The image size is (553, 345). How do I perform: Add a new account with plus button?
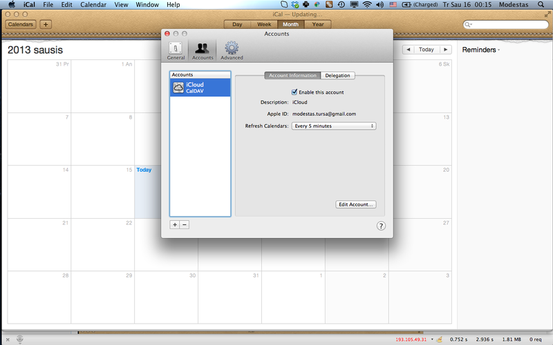point(175,225)
